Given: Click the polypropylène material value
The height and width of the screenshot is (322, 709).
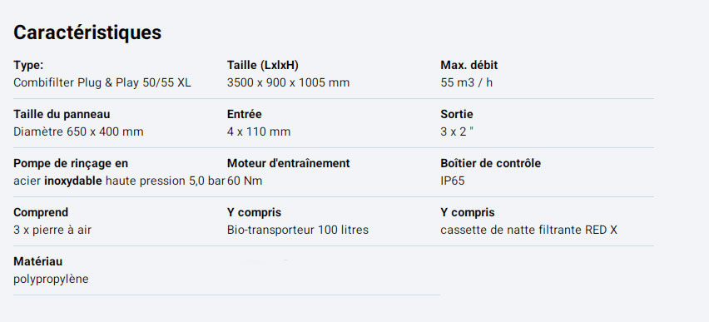Looking at the screenshot, I should tap(51, 280).
